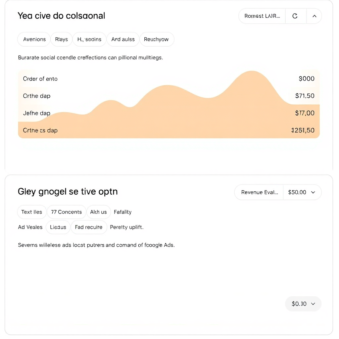
Task: Click the Romest LAIR button
Action: point(262,16)
